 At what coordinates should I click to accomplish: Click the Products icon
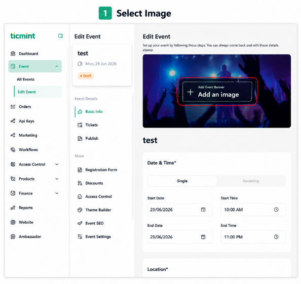(x=13, y=179)
